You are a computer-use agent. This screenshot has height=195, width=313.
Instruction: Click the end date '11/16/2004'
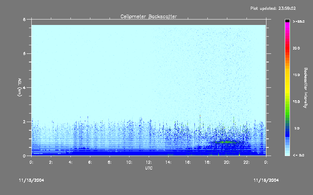tap(266, 180)
